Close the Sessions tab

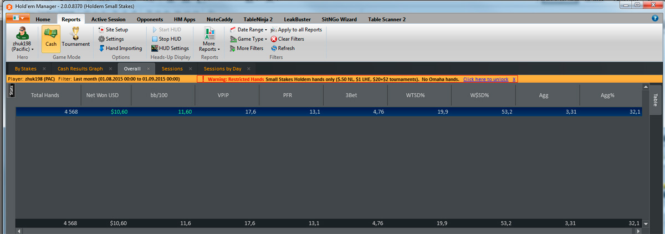pos(190,69)
